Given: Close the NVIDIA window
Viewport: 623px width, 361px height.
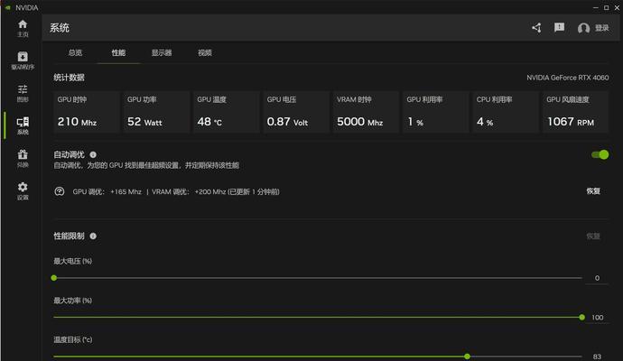Looking at the screenshot, I should (617, 7).
